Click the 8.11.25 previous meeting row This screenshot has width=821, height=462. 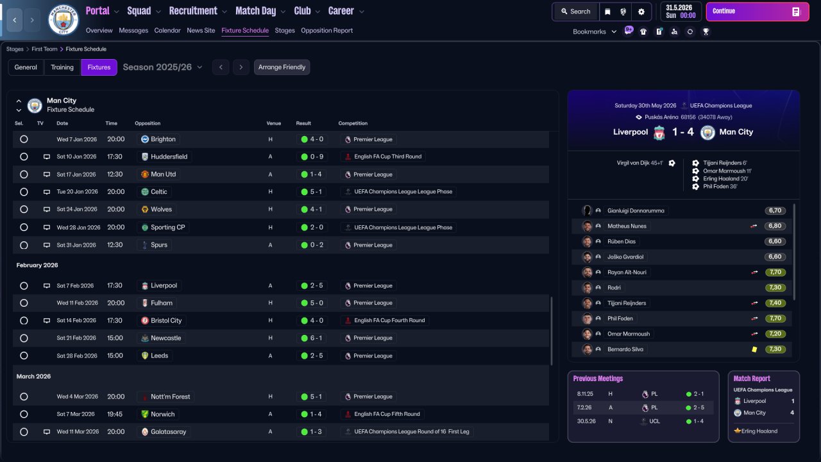point(643,394)
